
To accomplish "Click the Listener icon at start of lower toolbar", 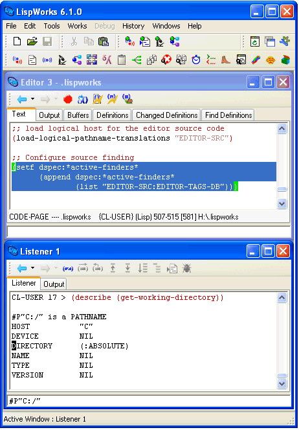I will (17, 60).
